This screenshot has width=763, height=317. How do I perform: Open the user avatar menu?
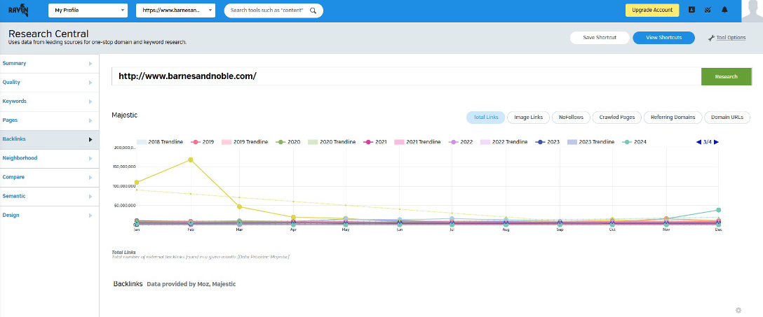pyautogui.click(x=752, y=10)
